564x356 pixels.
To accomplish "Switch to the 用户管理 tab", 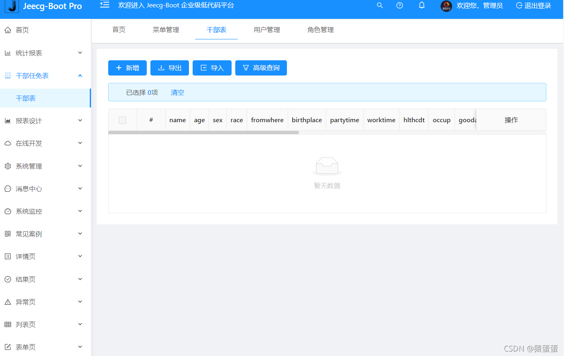I will point(267,30).
